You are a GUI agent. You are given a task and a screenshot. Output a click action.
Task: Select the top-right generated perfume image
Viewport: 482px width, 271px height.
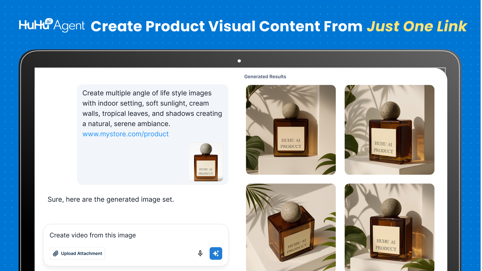pos(390,130)
